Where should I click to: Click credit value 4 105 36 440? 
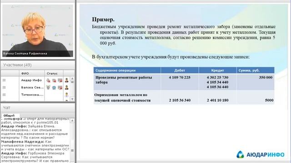click(x=217, y=87)
